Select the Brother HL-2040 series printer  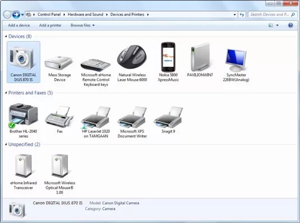tap(24, 121)
